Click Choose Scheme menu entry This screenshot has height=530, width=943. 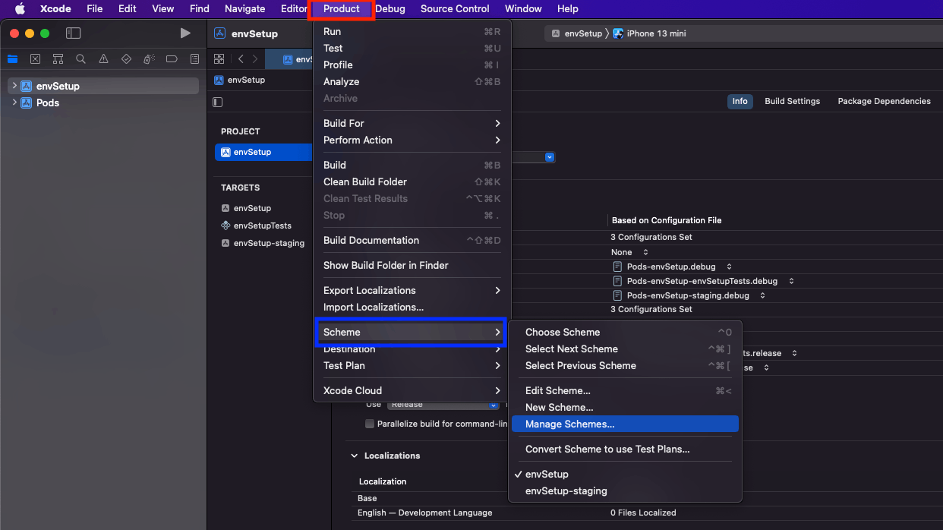(x=625, y=332)
